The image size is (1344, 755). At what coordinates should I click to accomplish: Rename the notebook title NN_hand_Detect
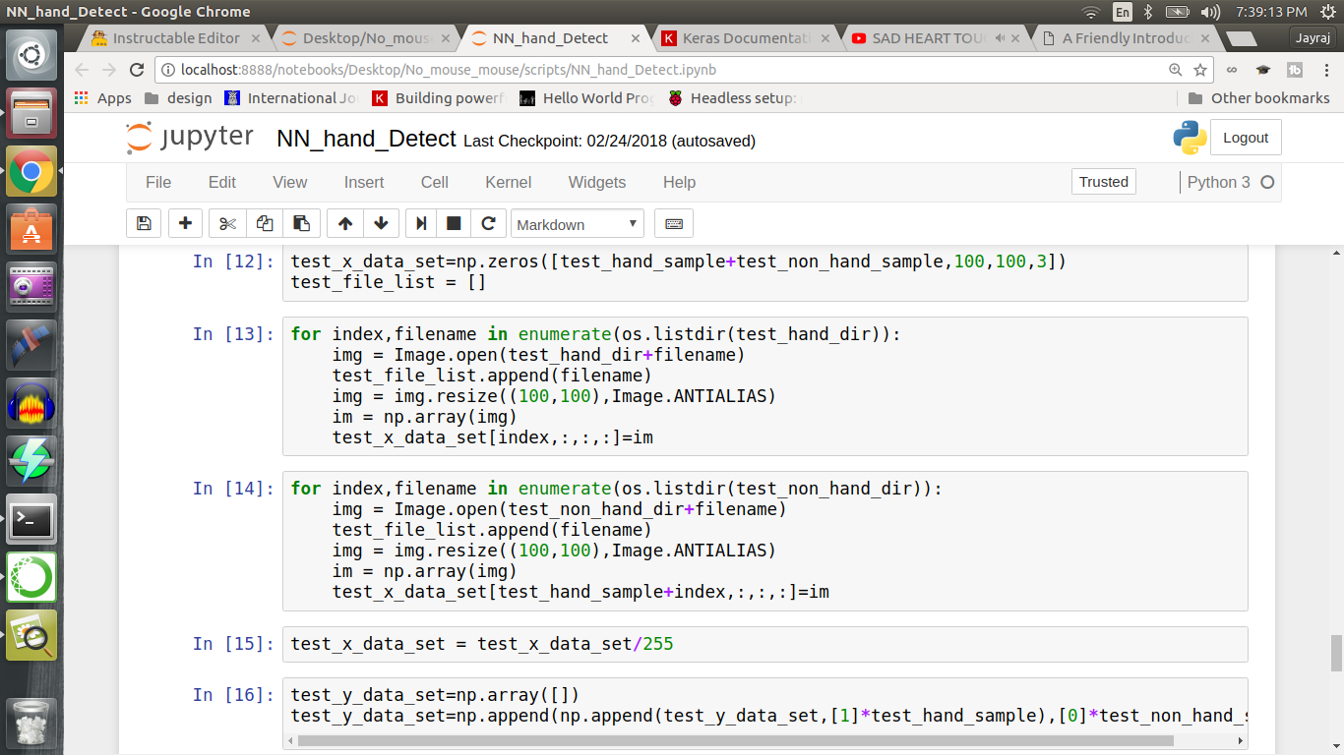366,139
